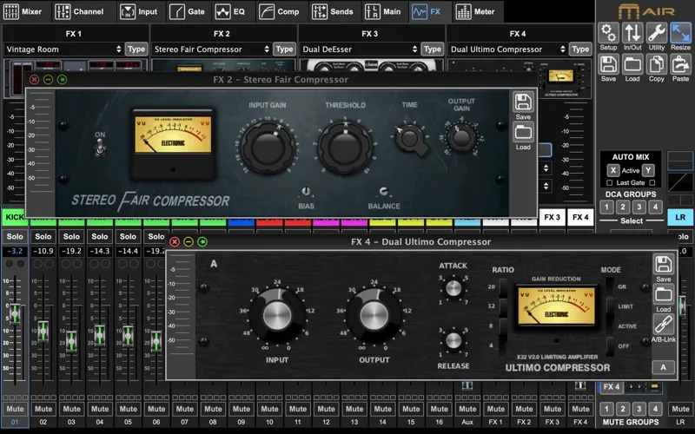Mute the Aux channel
The width and height of the screenshot is (695, 434).
(467, 409)
